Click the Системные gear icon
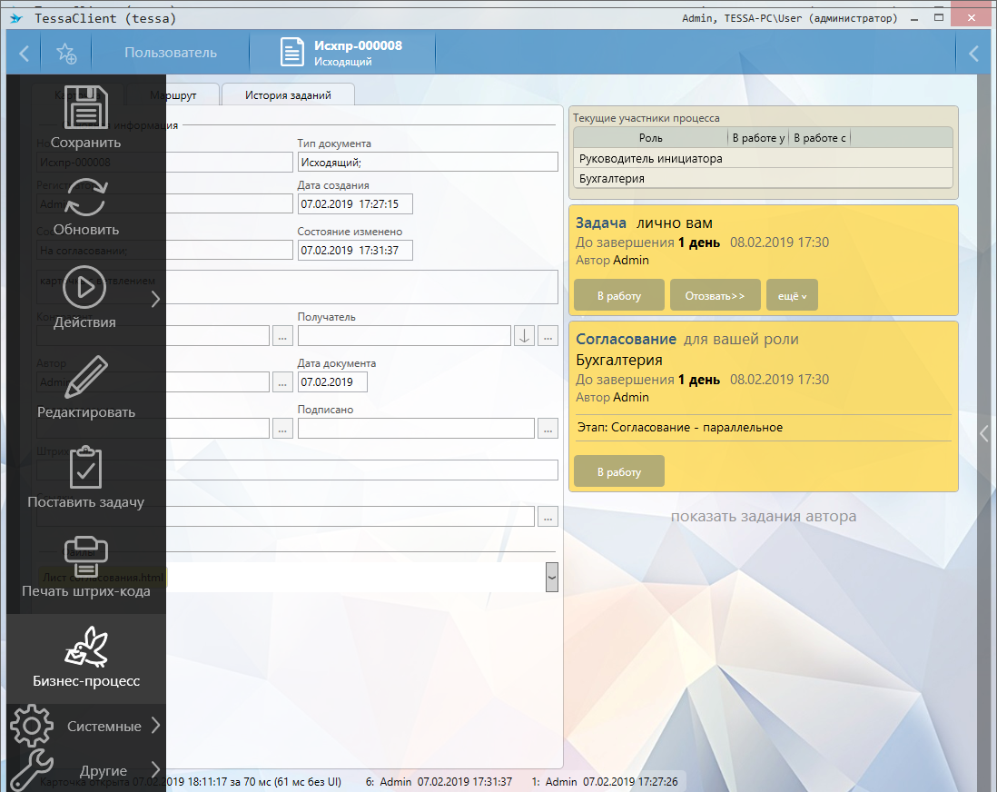 pos(31,726)
